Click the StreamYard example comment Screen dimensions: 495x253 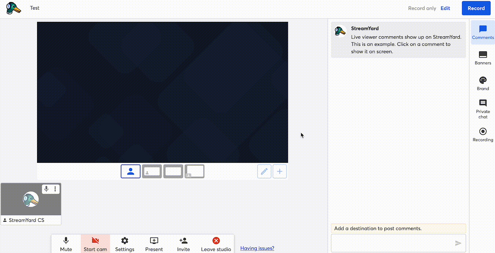click(x=398, y=40)
